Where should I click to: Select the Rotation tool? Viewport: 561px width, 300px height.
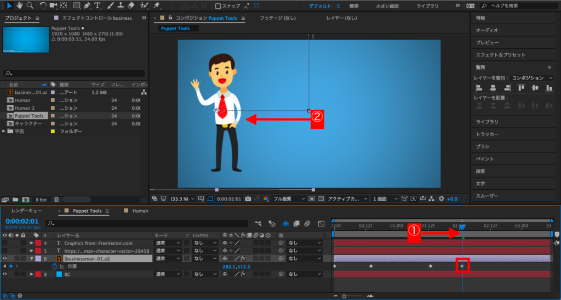click(42, 5)
